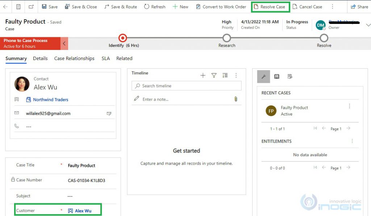This screenshot has height=216, width=371.
Task: Open the wrench tool pane on the right
Action: click(263, 76)
